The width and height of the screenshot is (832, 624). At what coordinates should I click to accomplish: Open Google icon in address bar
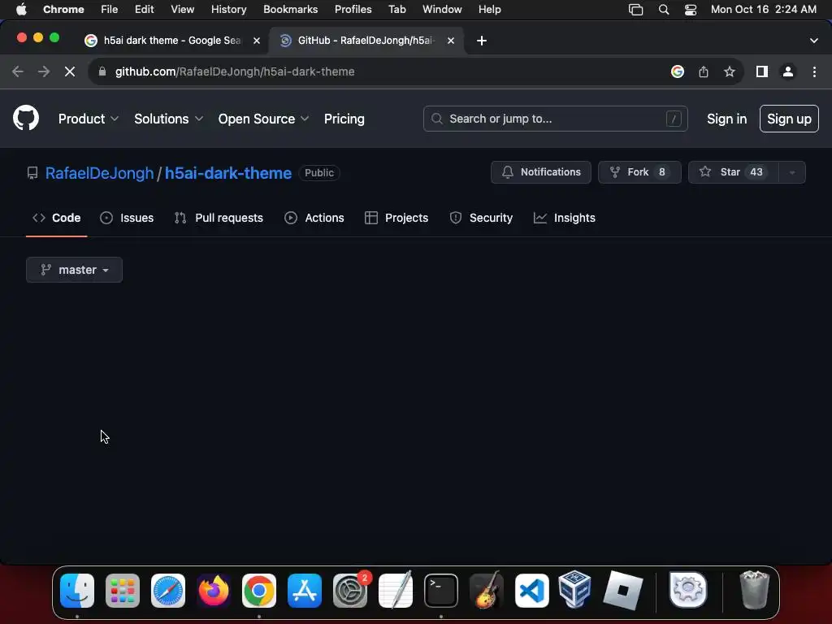678,71
